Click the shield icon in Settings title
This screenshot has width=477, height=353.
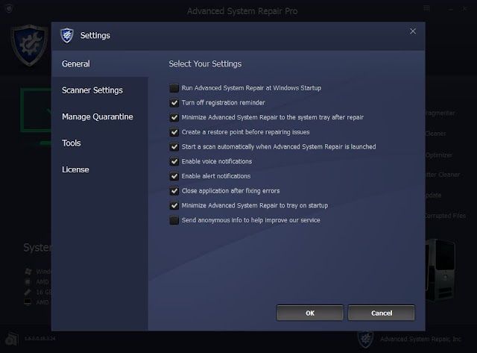[x=67, y=35]
